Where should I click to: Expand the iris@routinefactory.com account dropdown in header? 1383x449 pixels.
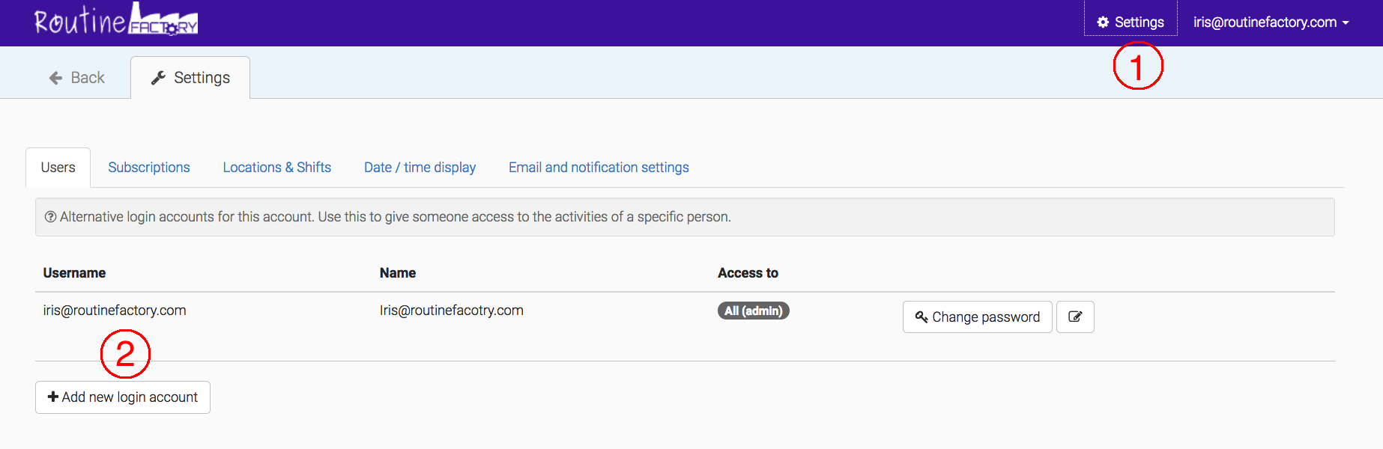tap(1271, 22)
